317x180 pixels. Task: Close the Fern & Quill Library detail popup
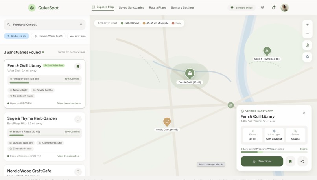pos(304,113)
